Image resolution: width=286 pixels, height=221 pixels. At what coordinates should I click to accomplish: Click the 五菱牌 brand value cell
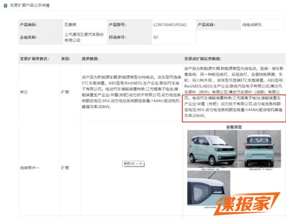tap(71, 25)
